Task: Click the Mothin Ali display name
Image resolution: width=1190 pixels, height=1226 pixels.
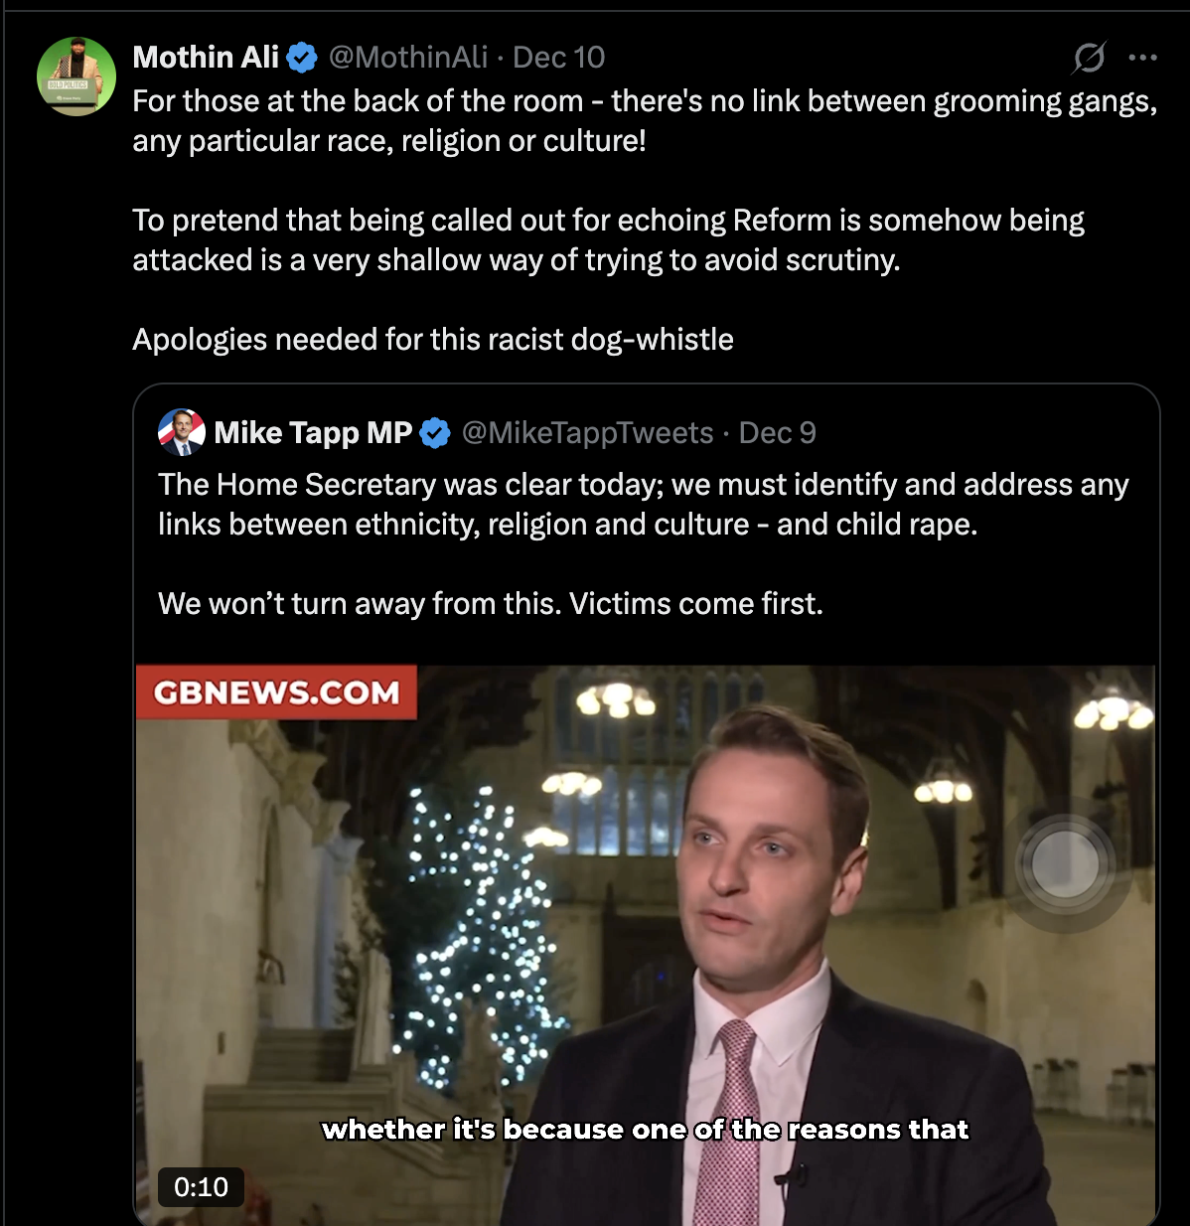Action: tap(206, 58)
